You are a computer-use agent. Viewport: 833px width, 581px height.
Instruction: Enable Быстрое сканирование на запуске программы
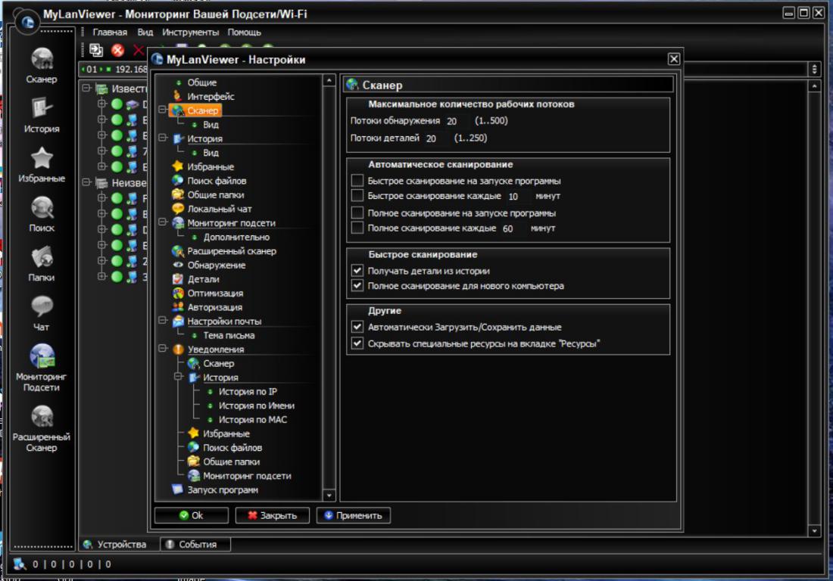357,181
